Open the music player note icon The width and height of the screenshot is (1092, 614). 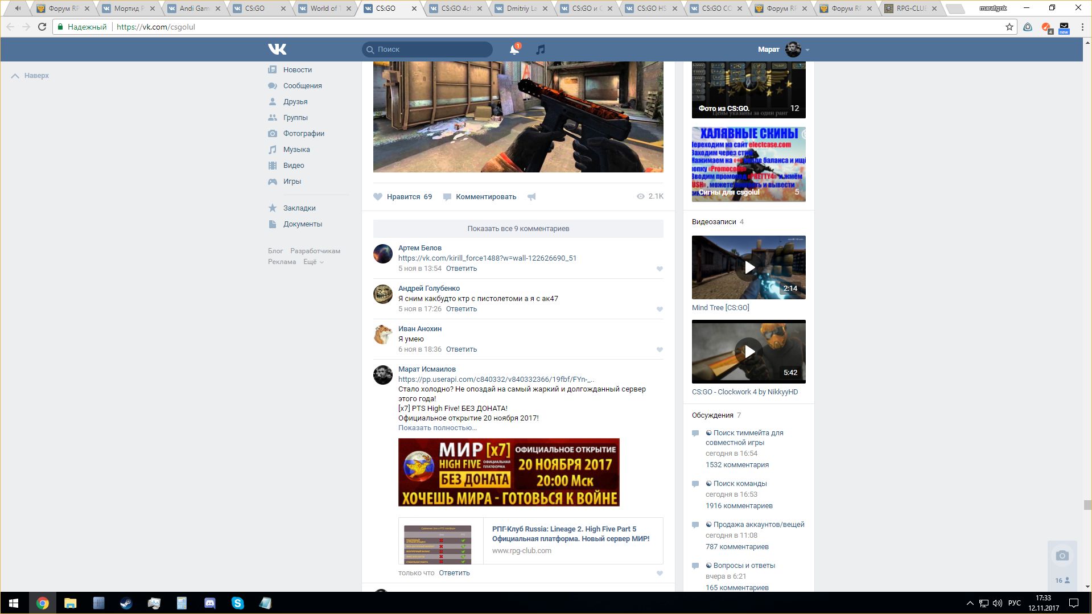541,50
